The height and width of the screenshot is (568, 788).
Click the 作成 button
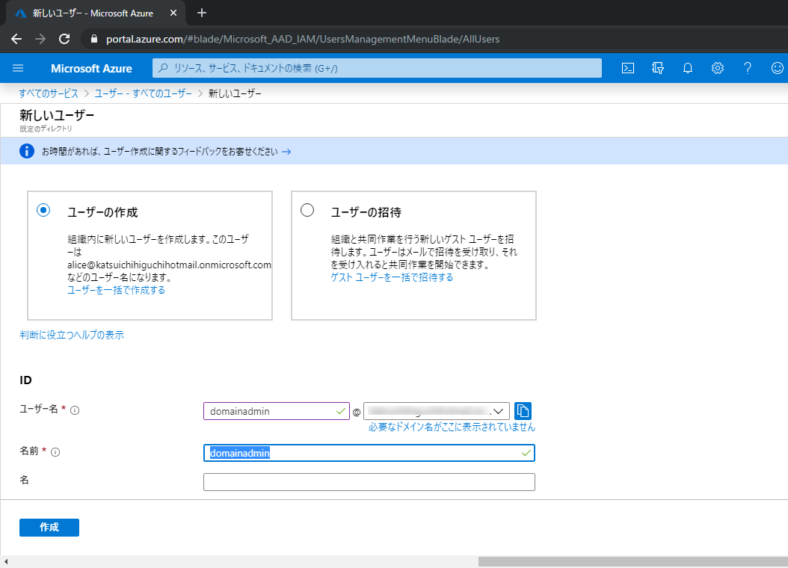[49, 528]
